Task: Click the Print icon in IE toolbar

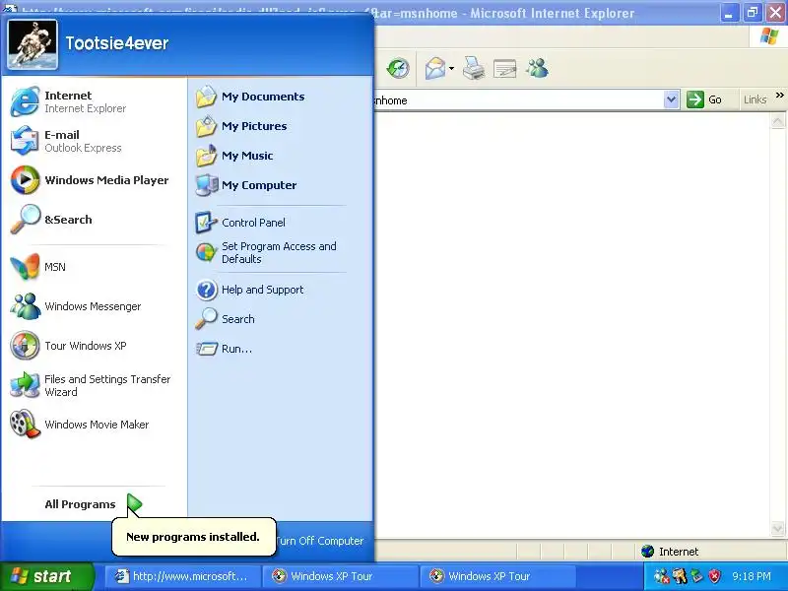Action: pos(474,68)
